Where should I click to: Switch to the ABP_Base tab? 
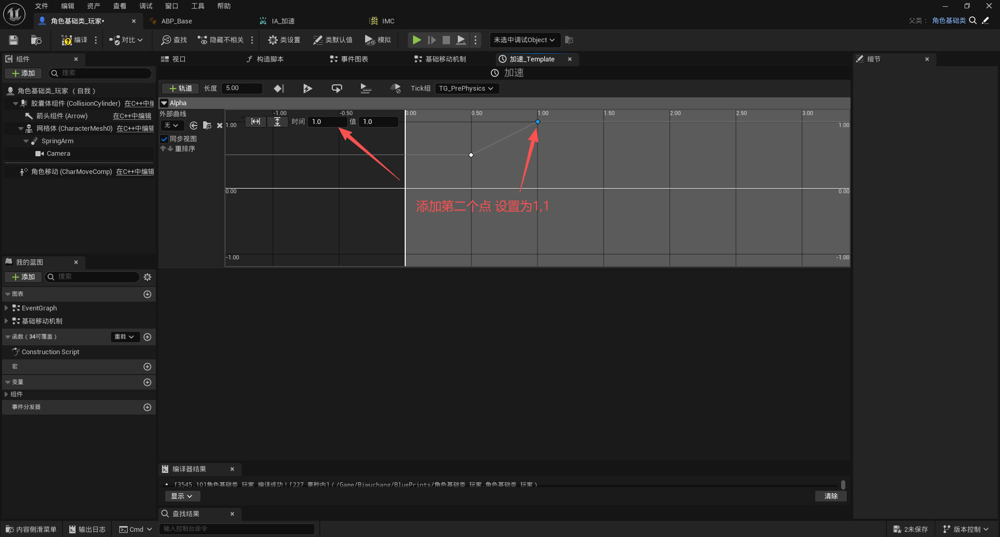pos(177,21)
